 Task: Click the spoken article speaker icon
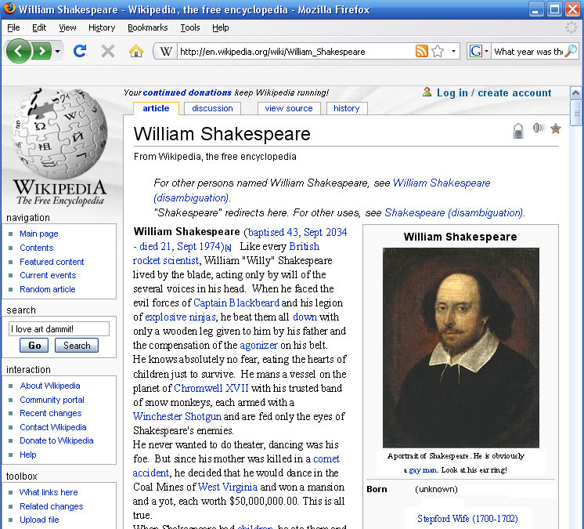[538, 128]
